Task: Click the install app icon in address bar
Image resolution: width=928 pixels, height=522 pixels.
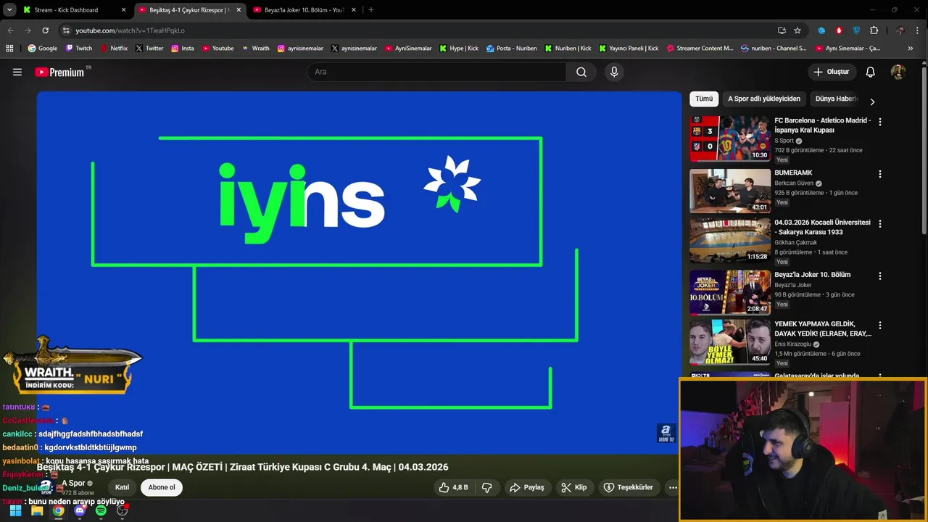Action: (782, 30)
